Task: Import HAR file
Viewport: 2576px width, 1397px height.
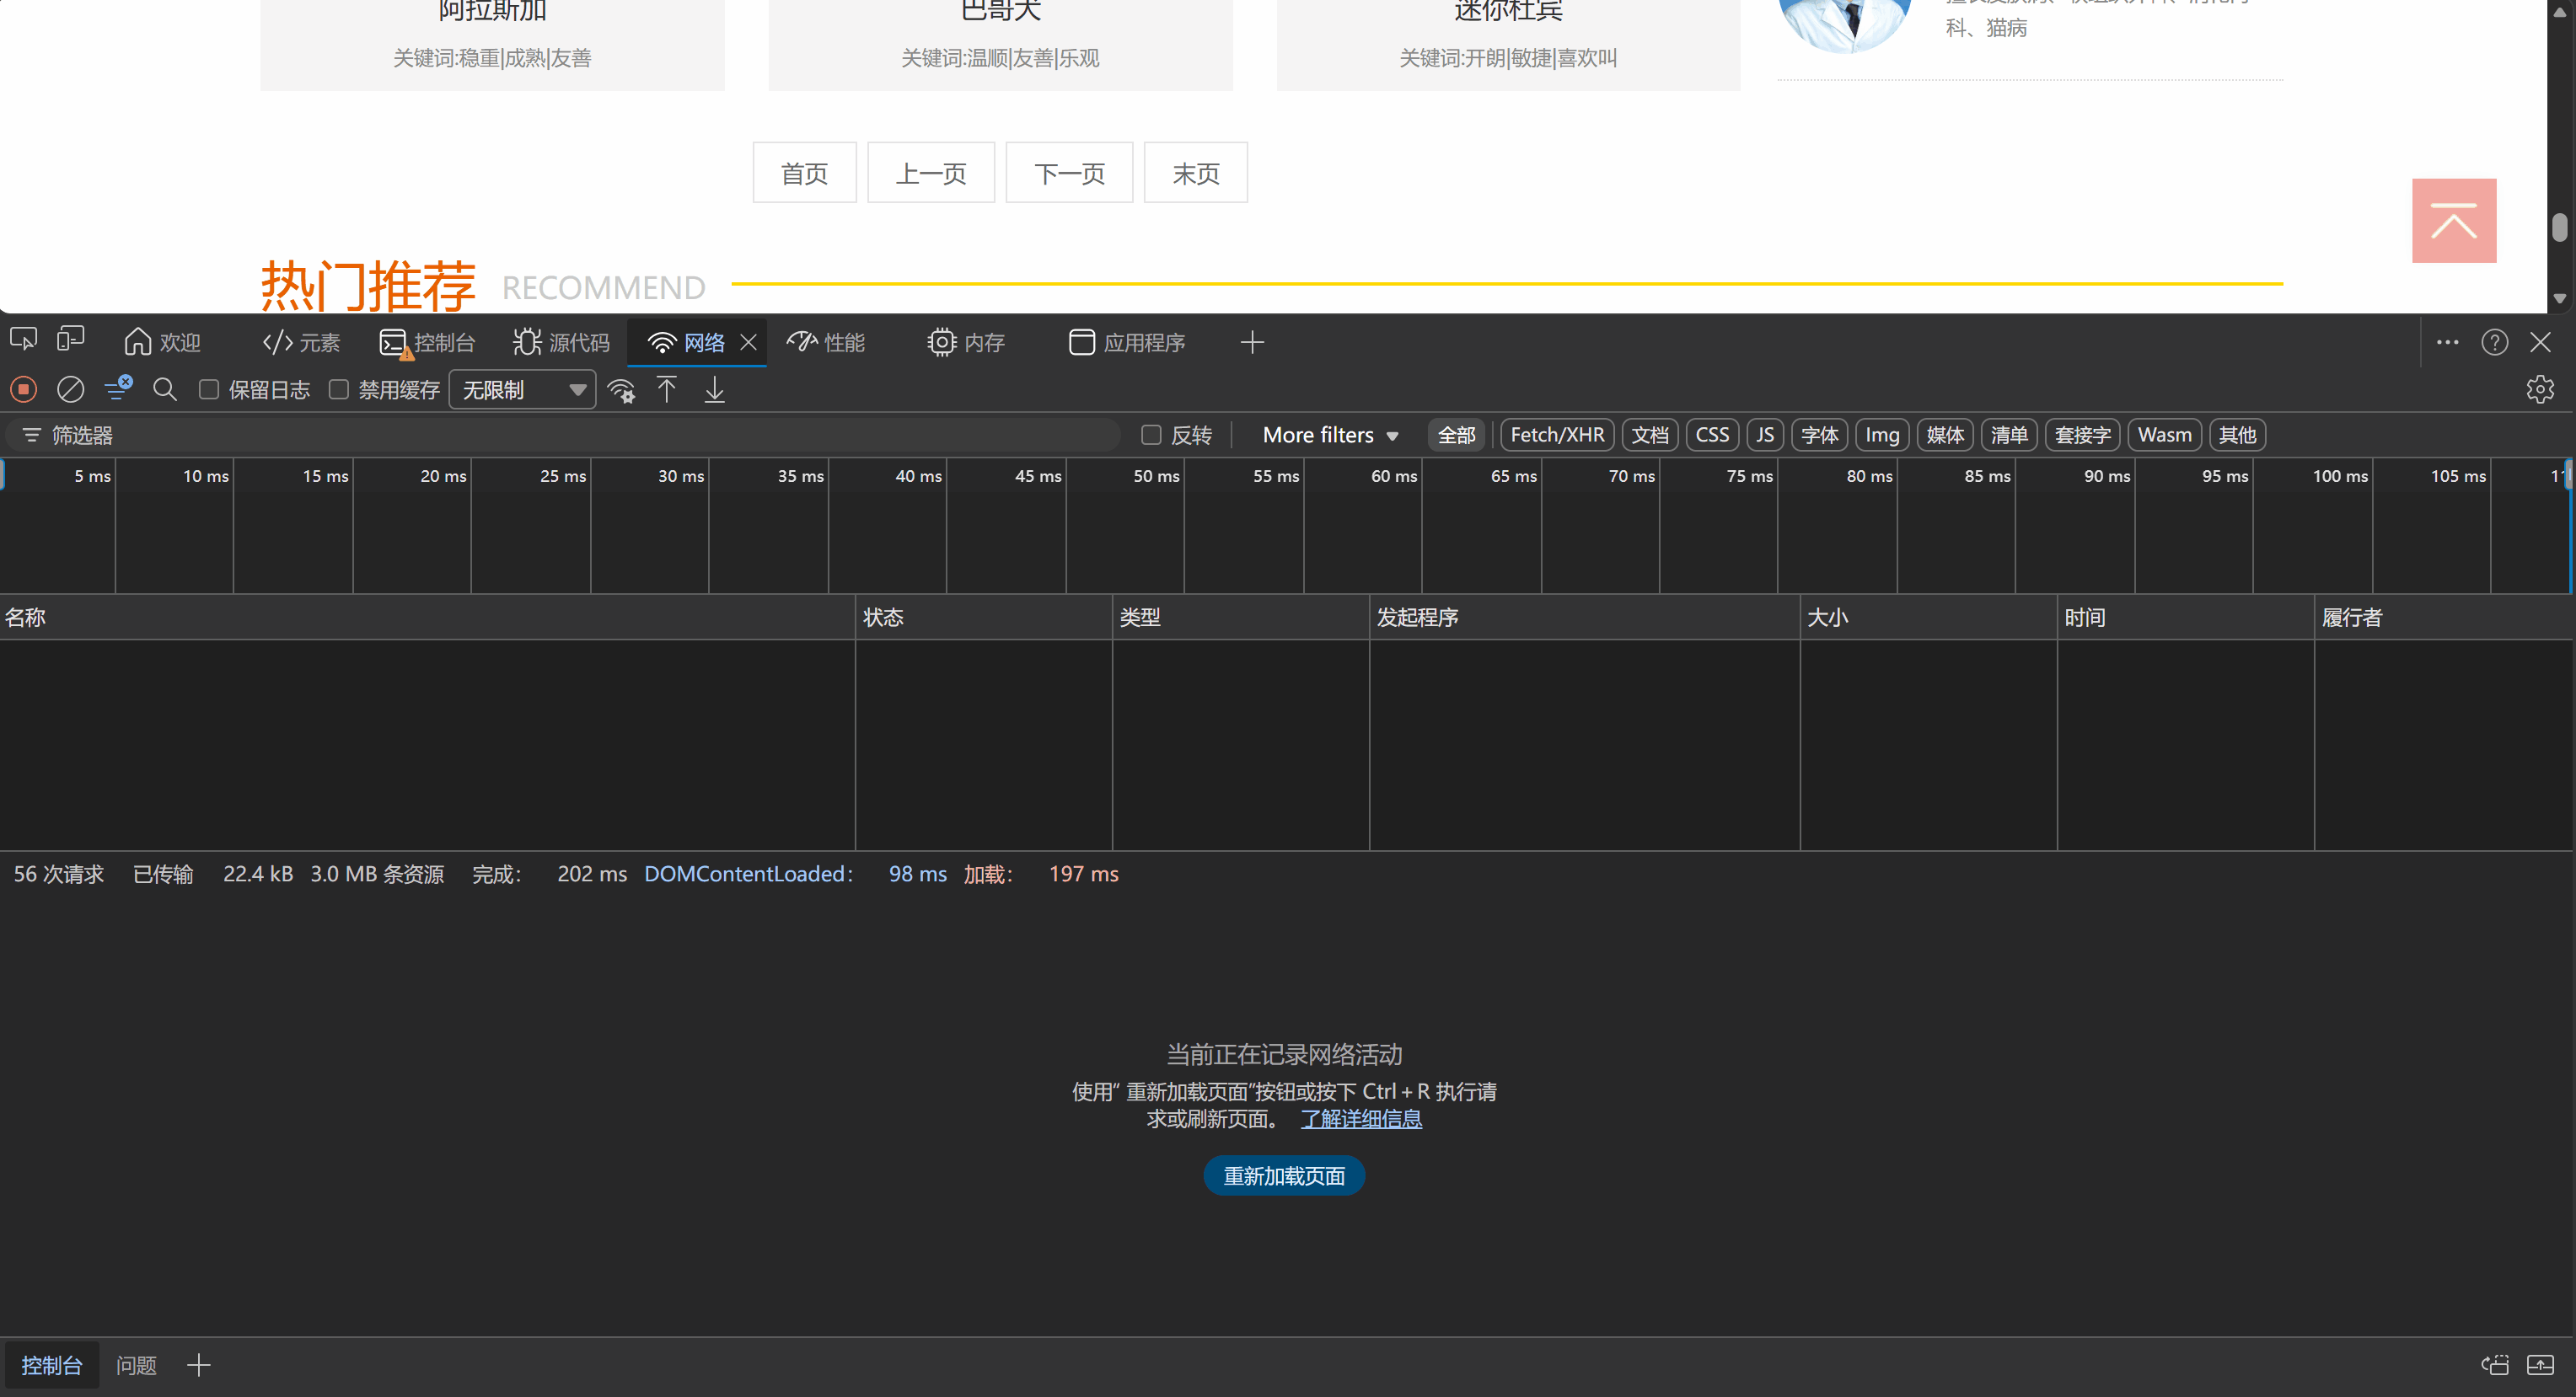Action: pyautogui.click(x=667, y=390)
